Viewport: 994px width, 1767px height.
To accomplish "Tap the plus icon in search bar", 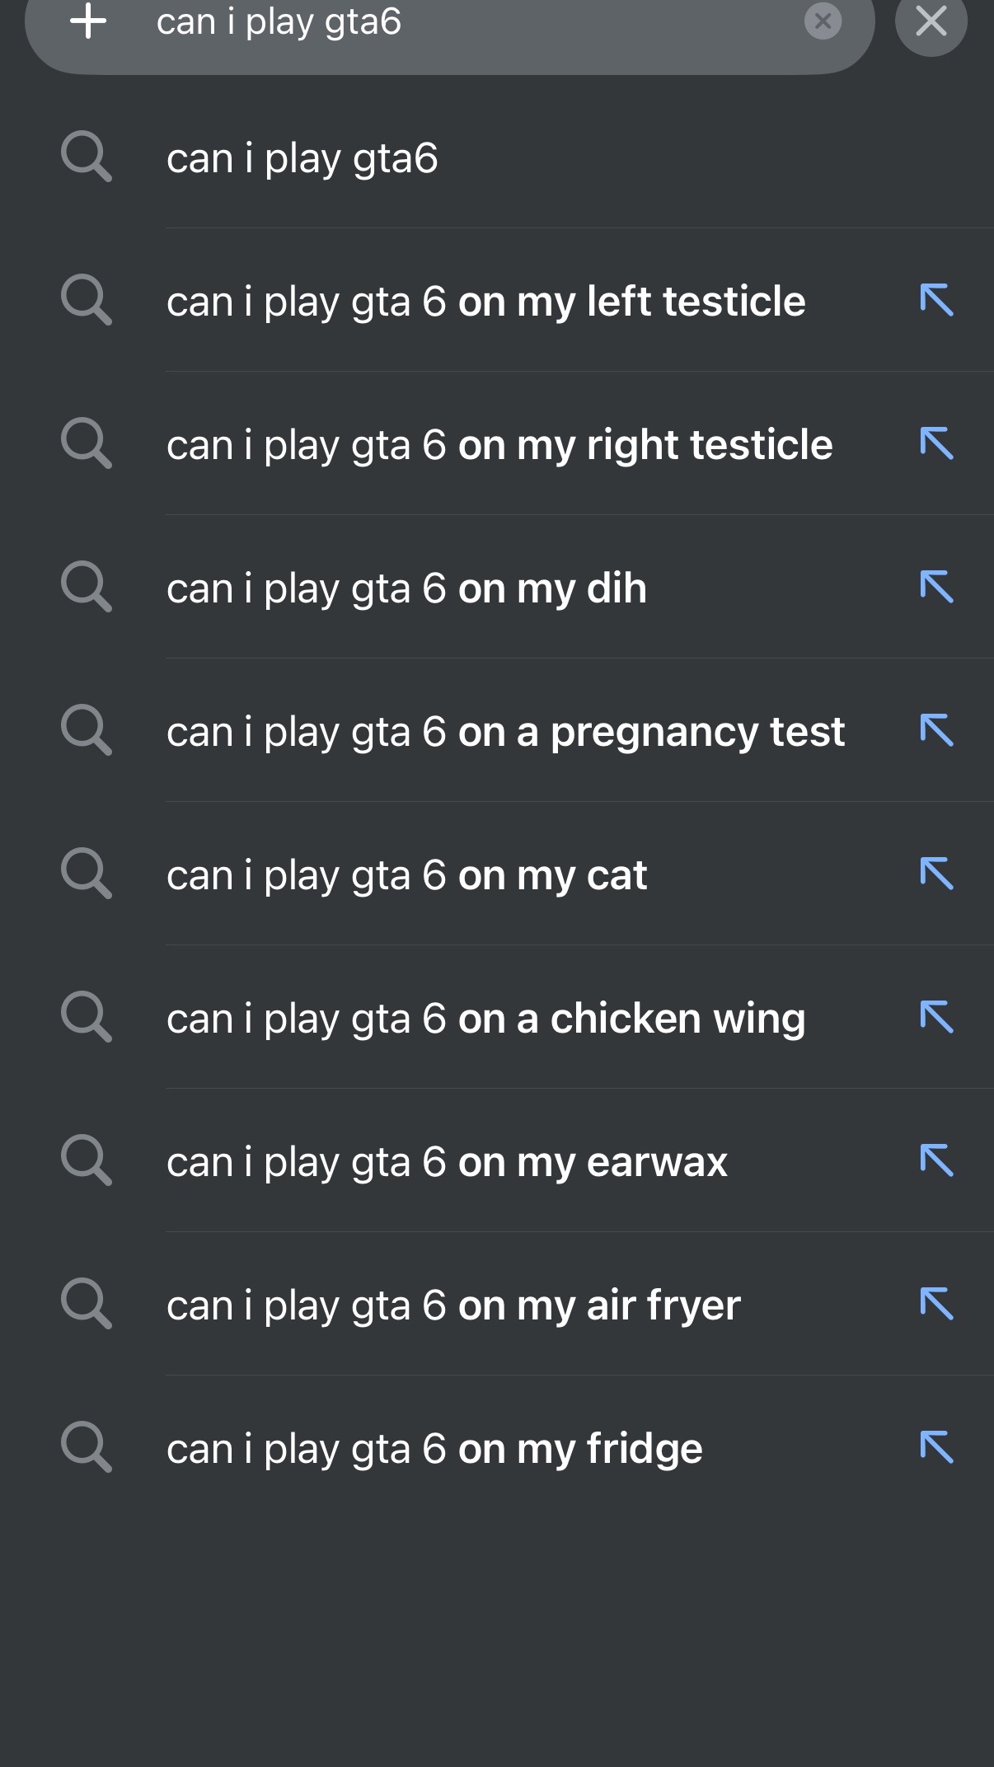I will [88, 21].
